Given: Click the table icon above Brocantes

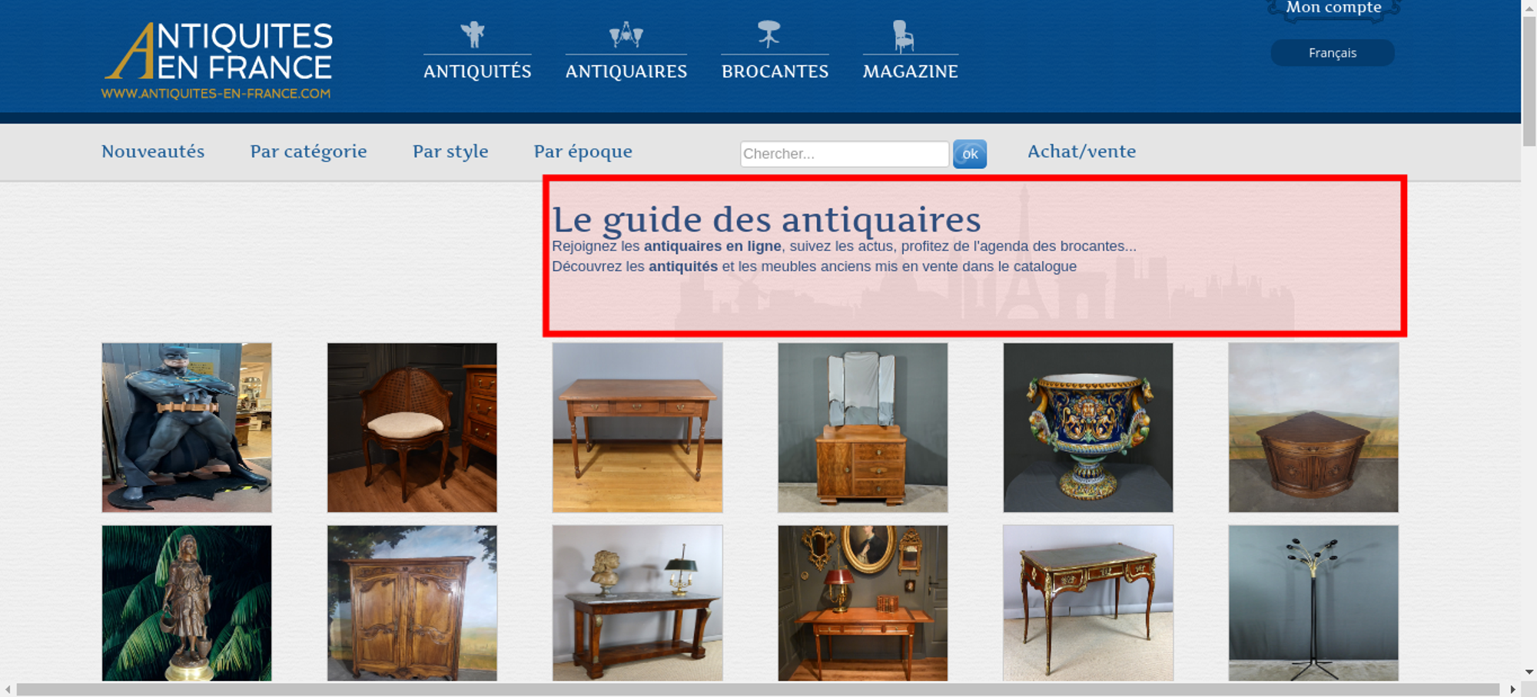Looking at the screenshot, I should click(x=768, y=35).
